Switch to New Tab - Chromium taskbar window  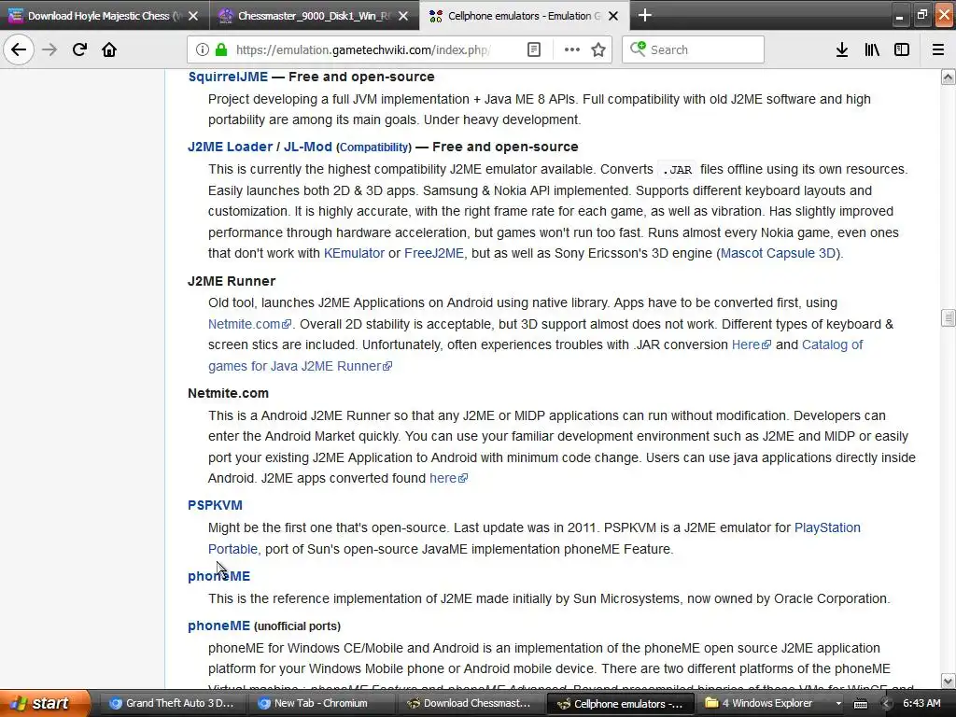tap(322, 703)
